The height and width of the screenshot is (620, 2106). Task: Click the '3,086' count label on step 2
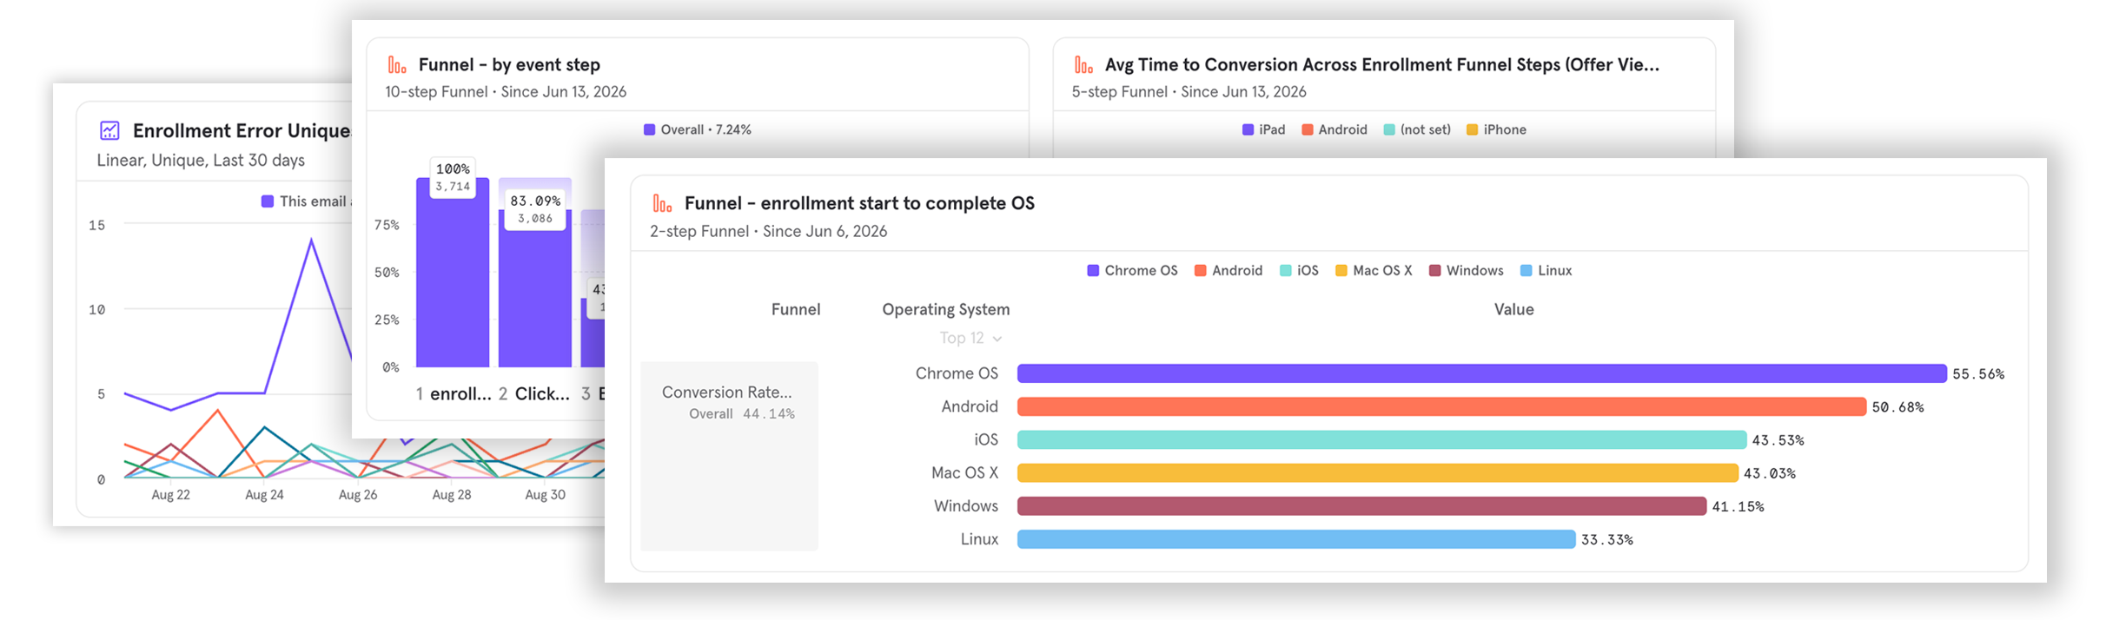click(535, 219)
